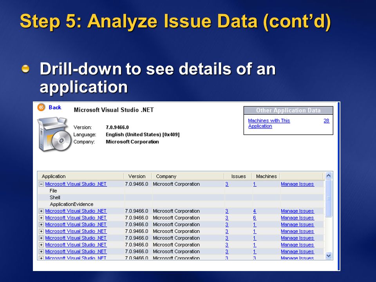This screenshot has height=282, width=376.
Task: Click the scrollbar up arrow button
Action: [x=329, y=176]
